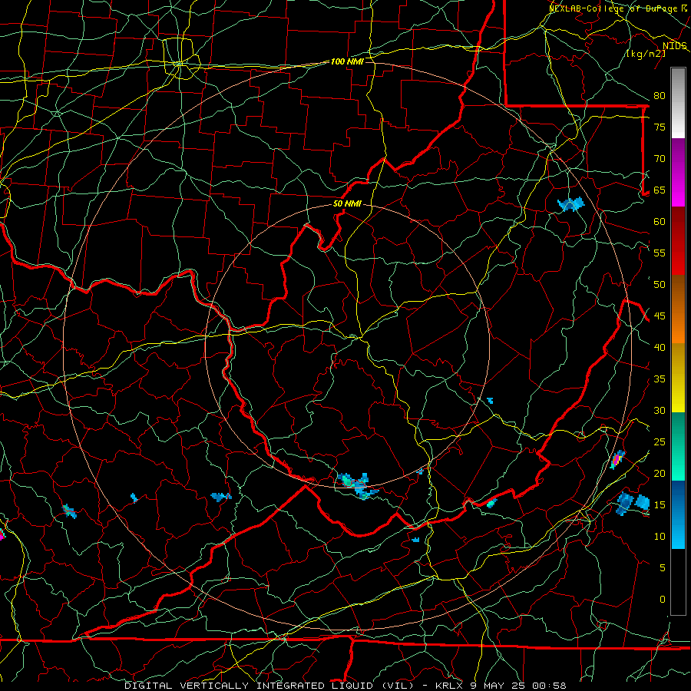Click the "100 NMI" range ring label
The height and width of the screenshot is (691, 691).
tap(347, 61)
